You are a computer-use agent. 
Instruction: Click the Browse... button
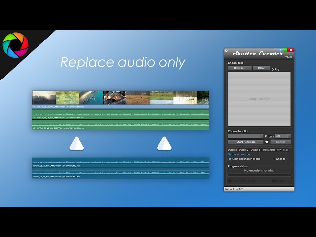click(x=240, y=68)
